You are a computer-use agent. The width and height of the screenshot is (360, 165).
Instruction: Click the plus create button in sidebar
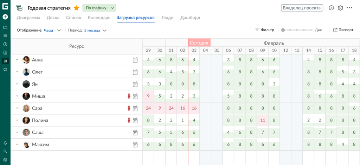click(5, 17)
